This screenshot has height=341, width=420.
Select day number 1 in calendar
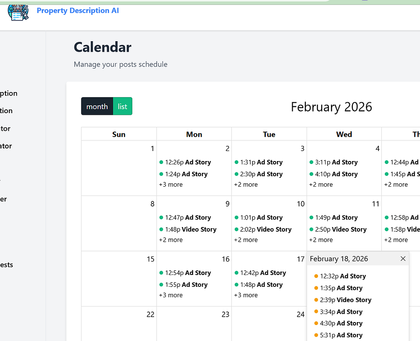tap(152, 148)
